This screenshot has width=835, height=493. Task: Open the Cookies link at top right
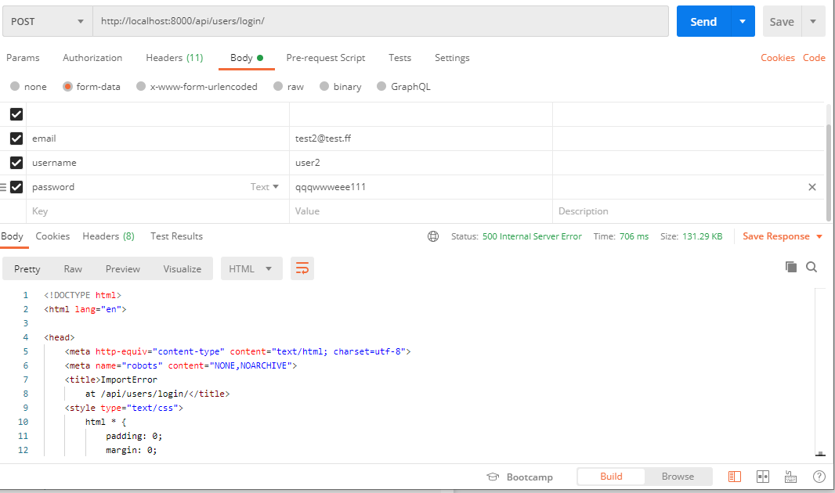tap(778, 57)
